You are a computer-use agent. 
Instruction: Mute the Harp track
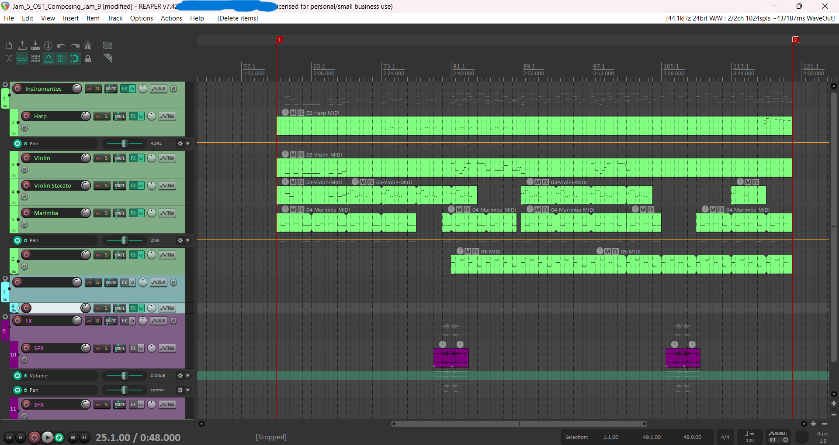[98, 116]
